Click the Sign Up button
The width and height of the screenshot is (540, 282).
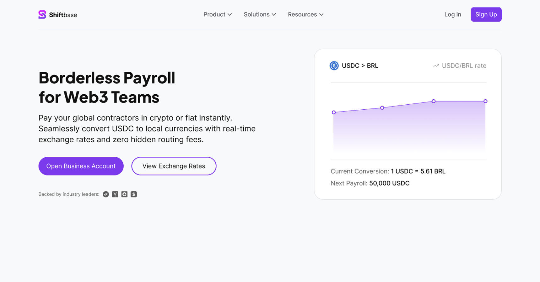tap(486, 14)
